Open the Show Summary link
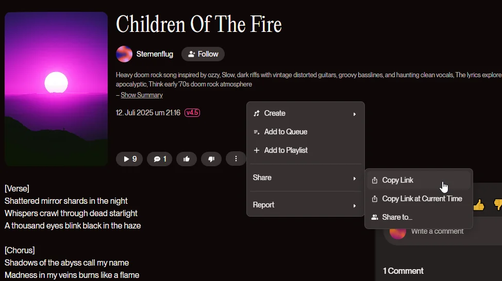502x281 pixels. point(142,95)
